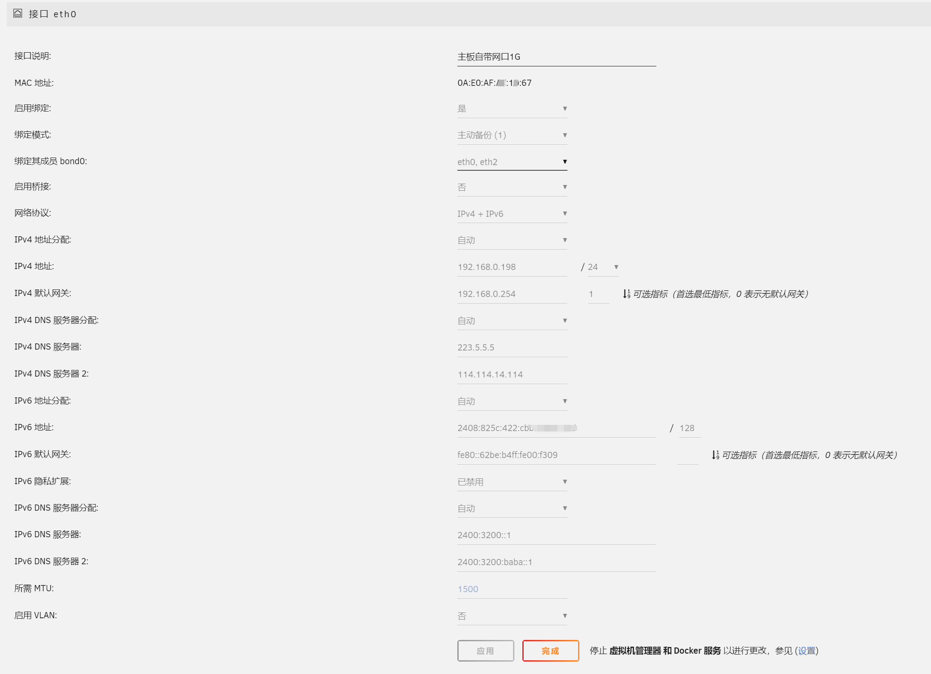
Task: Open the IPv4 DNS 服务器分配 dropdown
Action: [512, 321]
